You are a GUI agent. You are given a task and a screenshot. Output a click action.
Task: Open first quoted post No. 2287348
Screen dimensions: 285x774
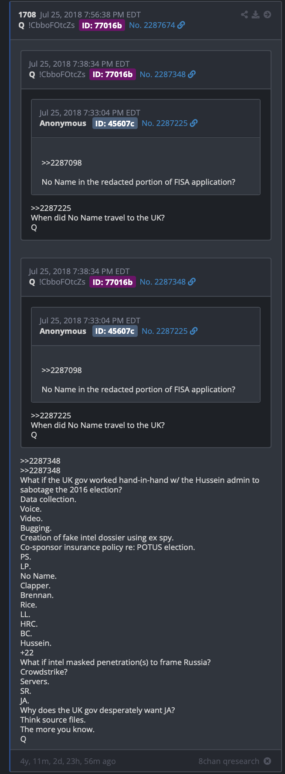[x=163, y=75]
